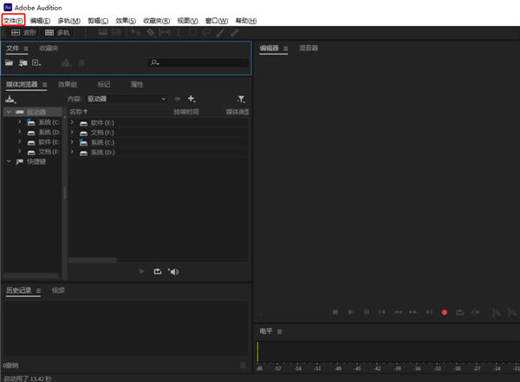Collapse the 驱动器 tree node
Image resolution: width=520 pixels, height=382 pixels.
click(8, 112)
